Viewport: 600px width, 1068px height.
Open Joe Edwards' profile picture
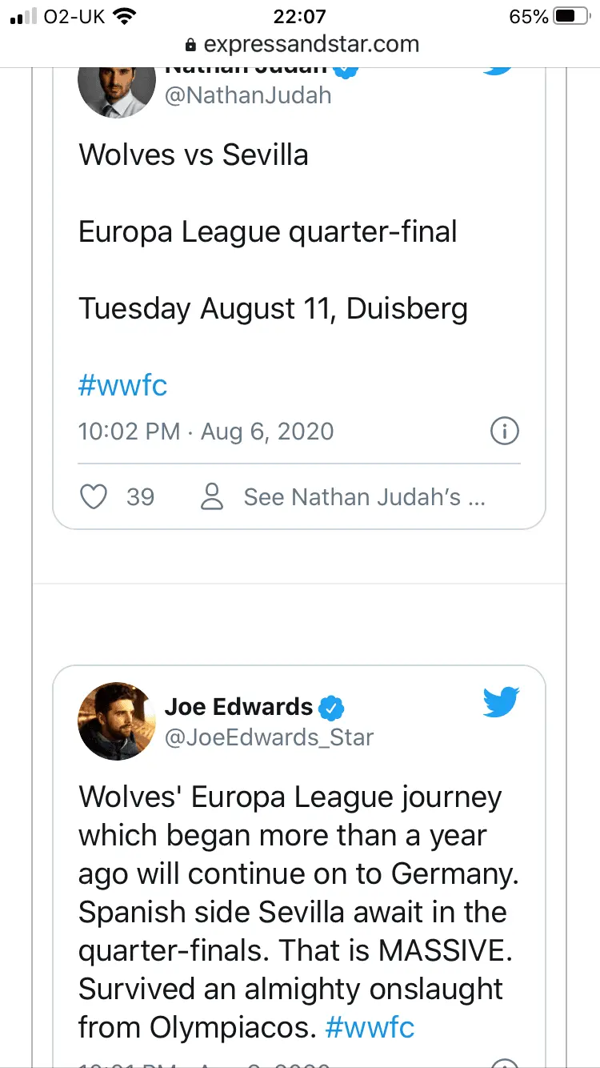(117, 721)
